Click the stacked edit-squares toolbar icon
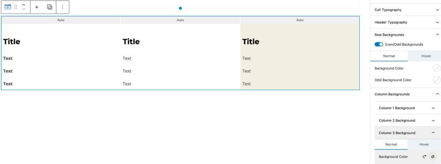Screen dimensions: 441x164 pos(50,7)
